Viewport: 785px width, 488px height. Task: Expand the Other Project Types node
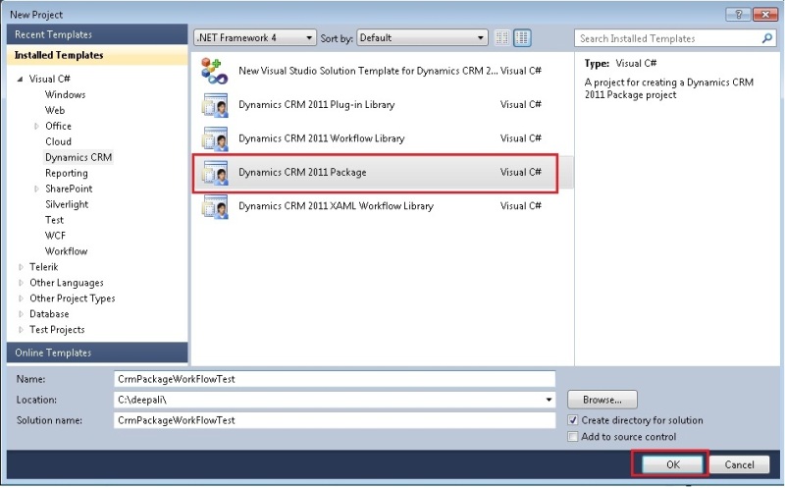pos(21,298)
